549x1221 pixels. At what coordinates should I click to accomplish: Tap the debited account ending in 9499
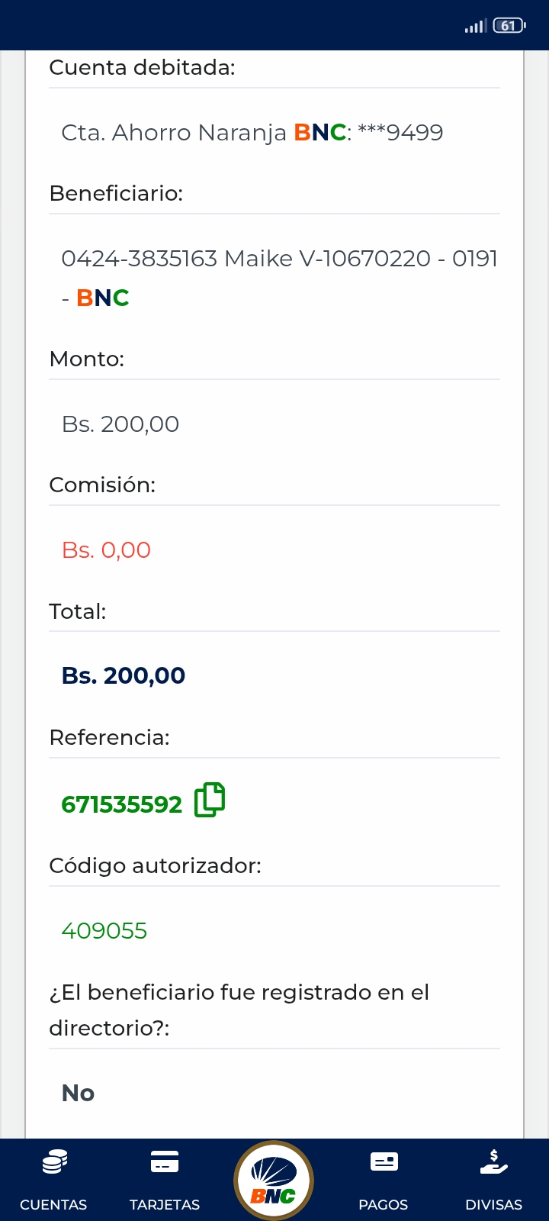coord(252,133)
